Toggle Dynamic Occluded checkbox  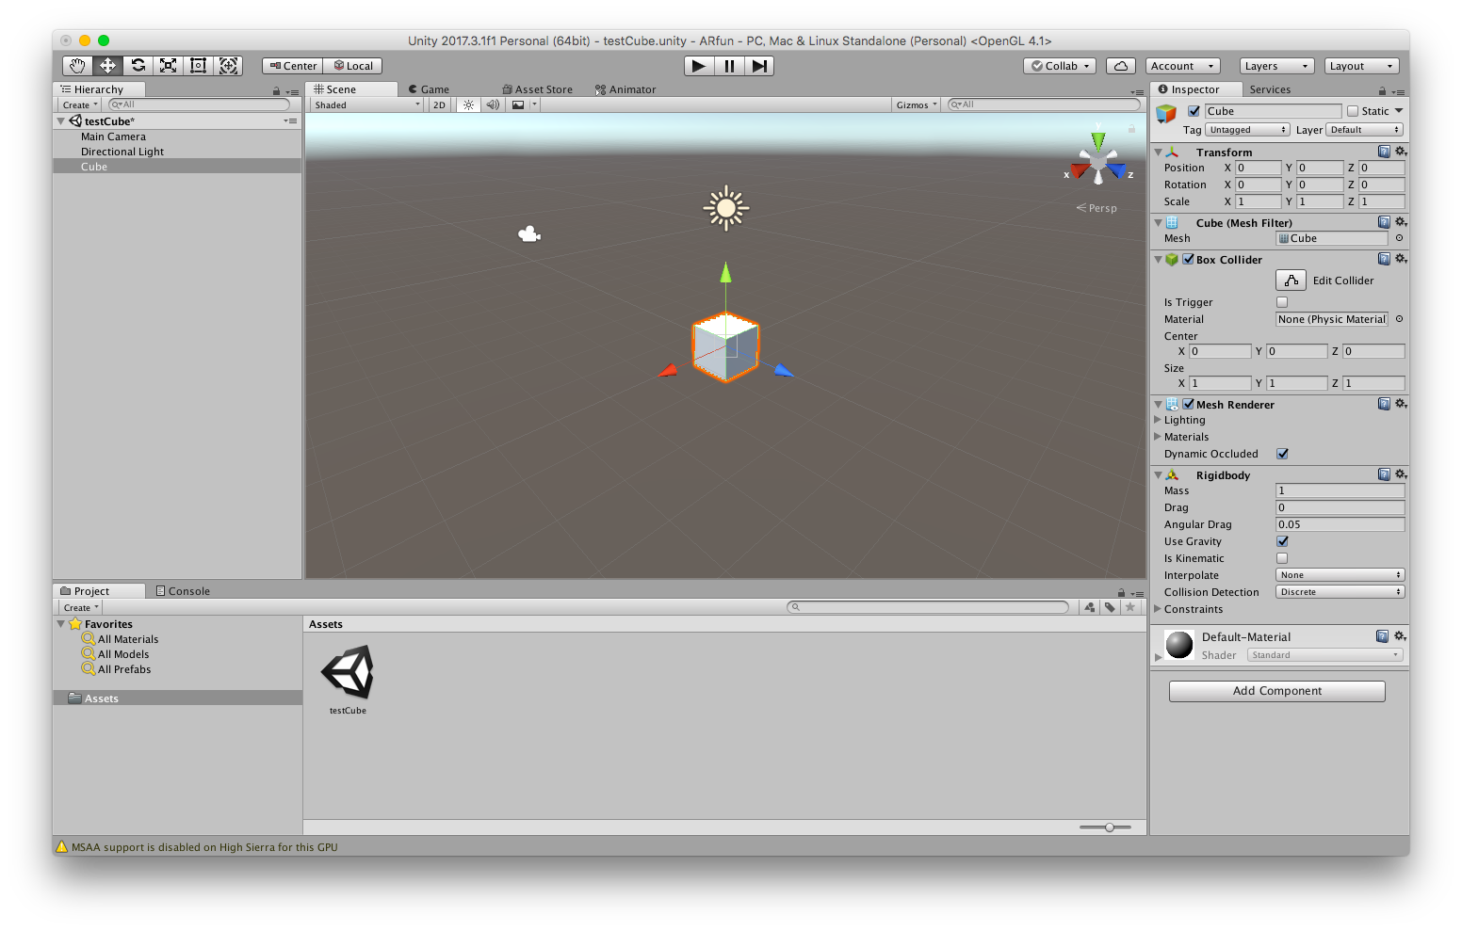click(1282, 454)
